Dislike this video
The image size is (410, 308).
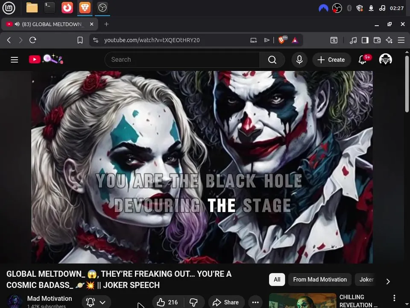(x=194, y=302)
